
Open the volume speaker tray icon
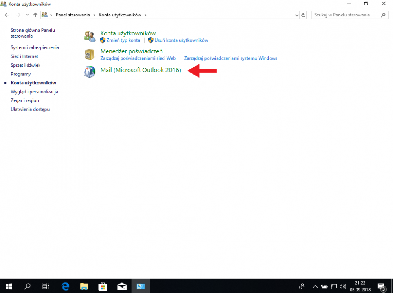point(343,286)
